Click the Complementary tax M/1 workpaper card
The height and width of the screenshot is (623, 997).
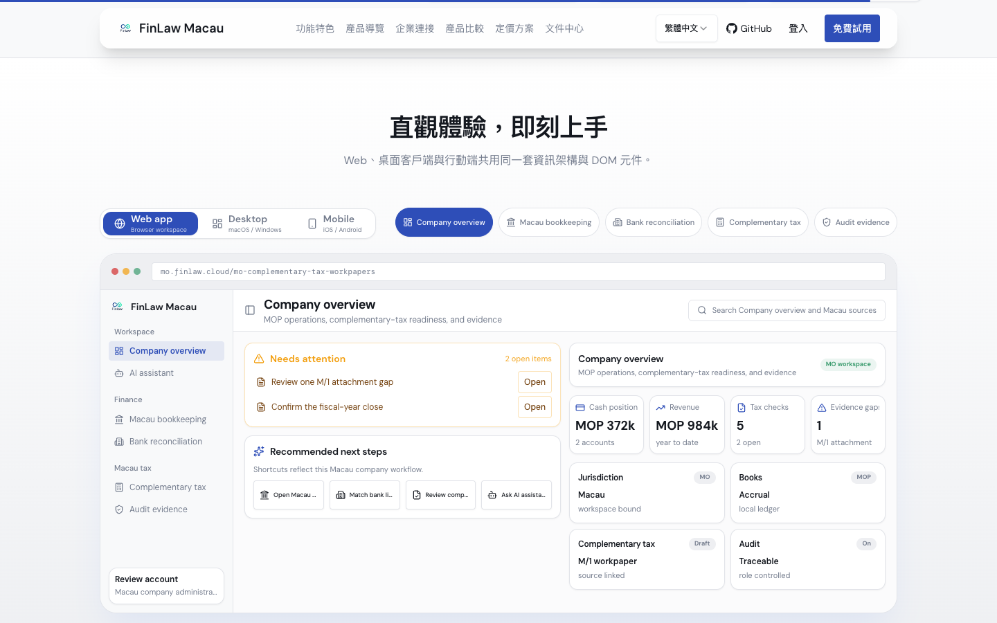pos(647,559)
